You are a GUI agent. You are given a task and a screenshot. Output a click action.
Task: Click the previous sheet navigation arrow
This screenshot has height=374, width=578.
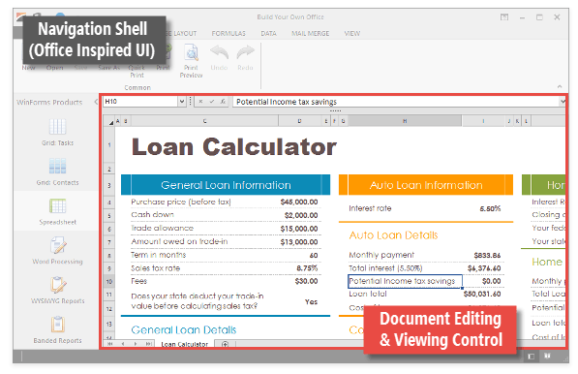coord(123,344)
